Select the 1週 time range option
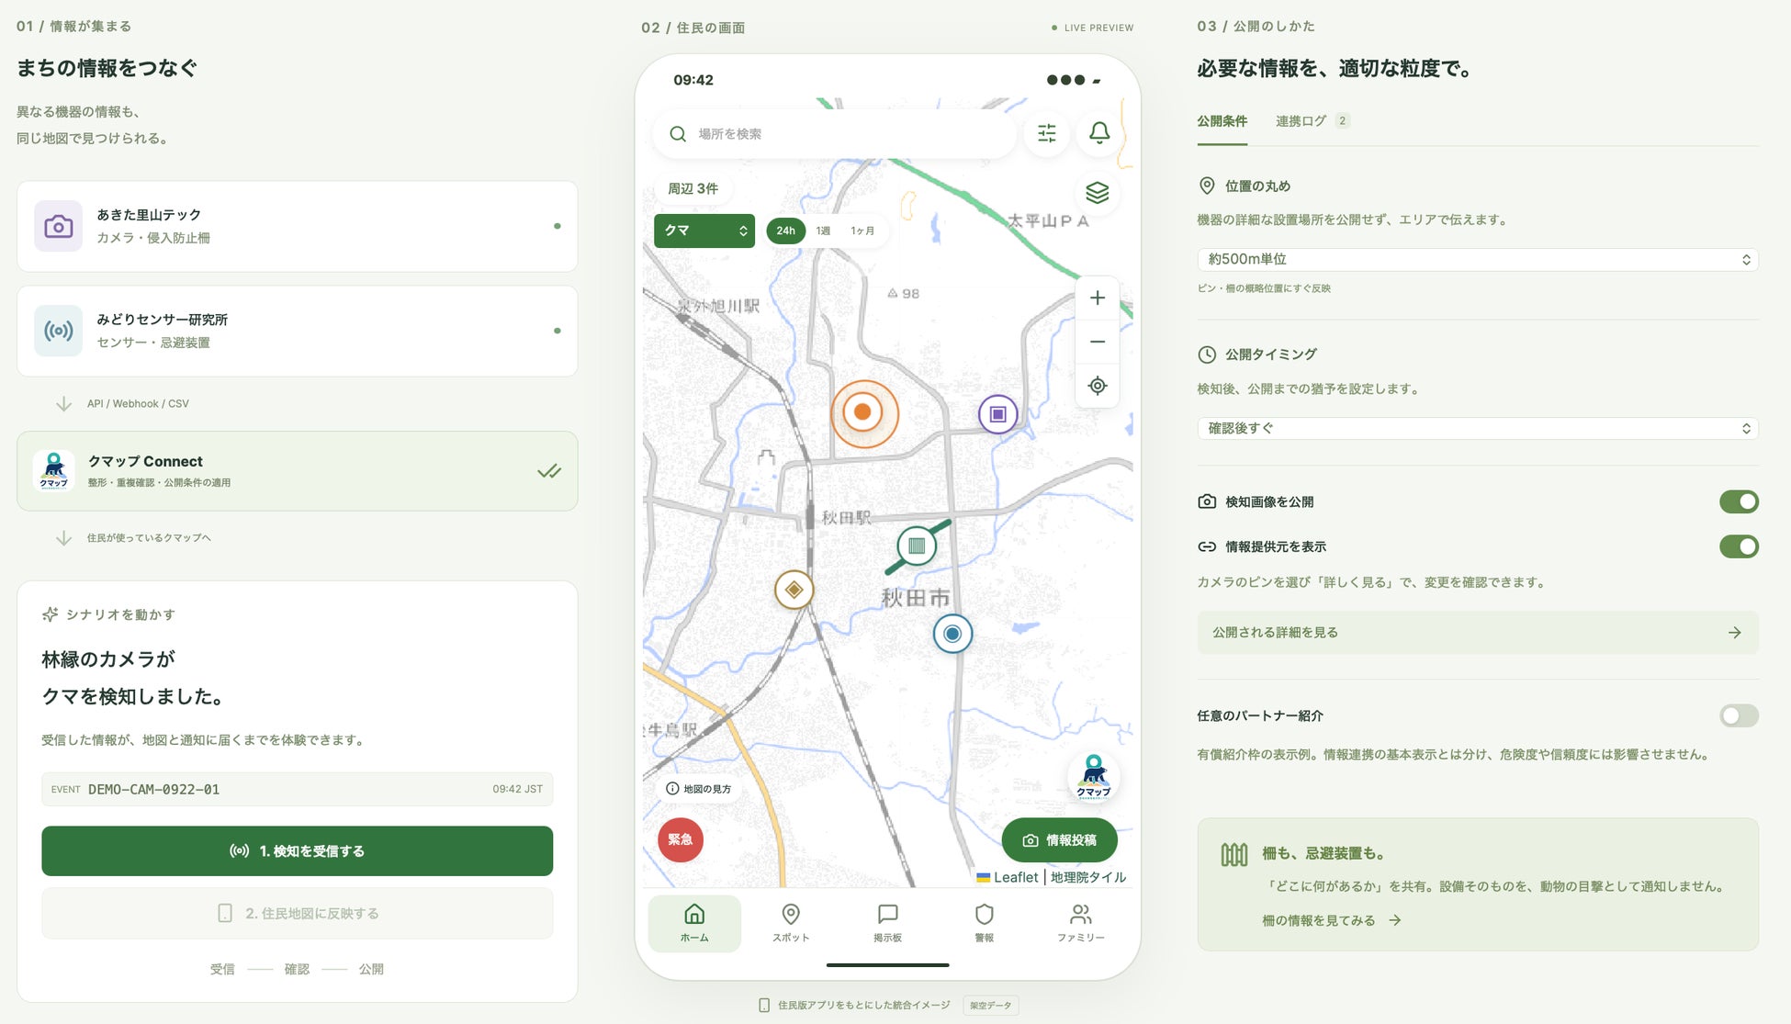1791x1024 pixels. click(x=823, y=231)
